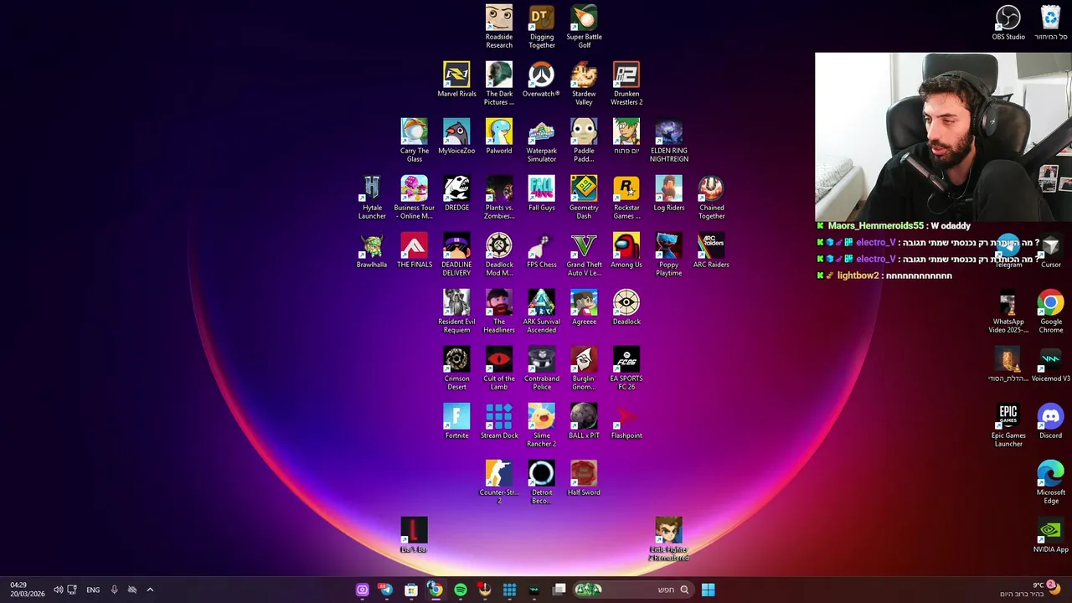
Task: Open the Windows Start button in the taskbar
Action: (x=708, y=590)
